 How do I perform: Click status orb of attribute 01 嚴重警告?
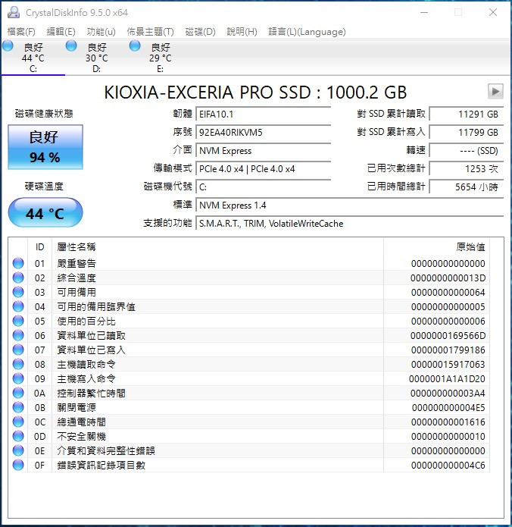point(18,263)
